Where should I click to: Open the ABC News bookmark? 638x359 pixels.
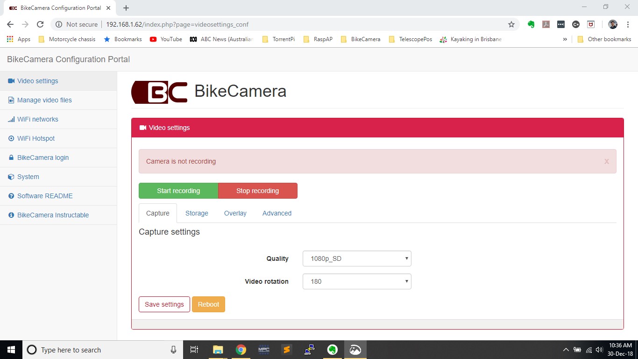[221, 39]
